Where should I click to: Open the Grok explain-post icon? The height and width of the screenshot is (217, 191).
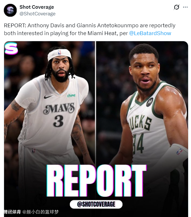coord(177,7)
